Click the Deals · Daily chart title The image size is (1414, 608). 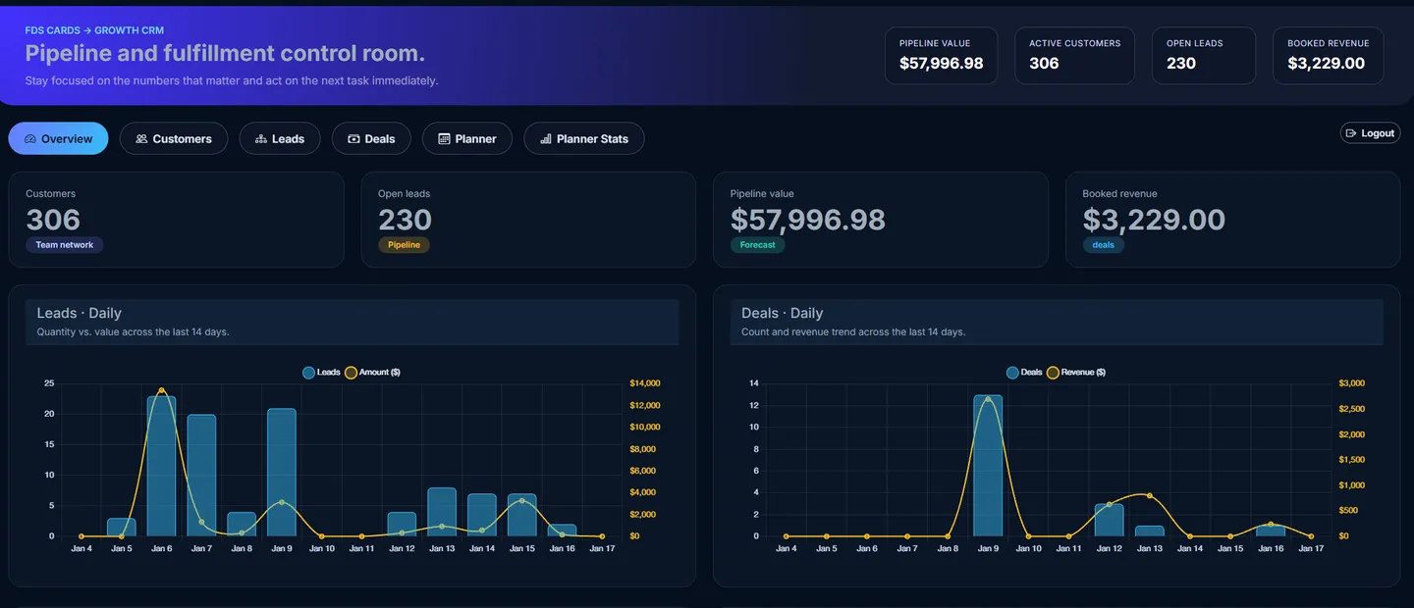click(783, 313)
